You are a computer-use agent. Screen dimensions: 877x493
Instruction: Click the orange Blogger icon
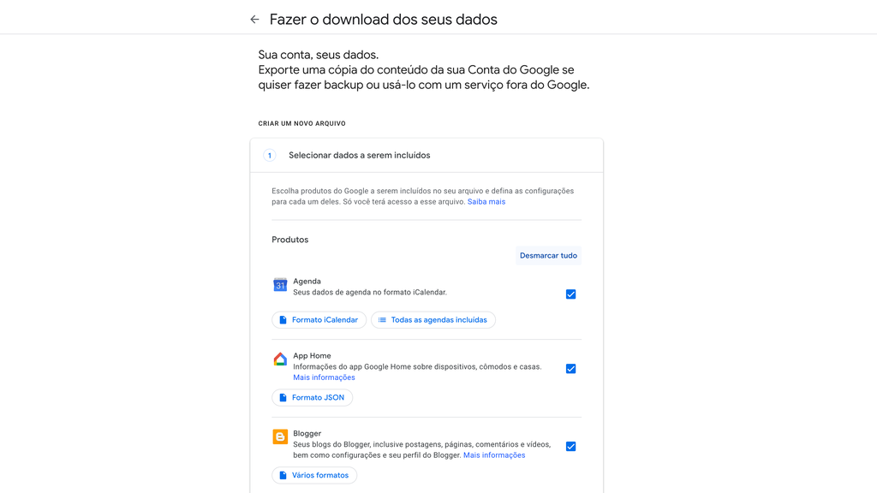click(x=280, y=437)
